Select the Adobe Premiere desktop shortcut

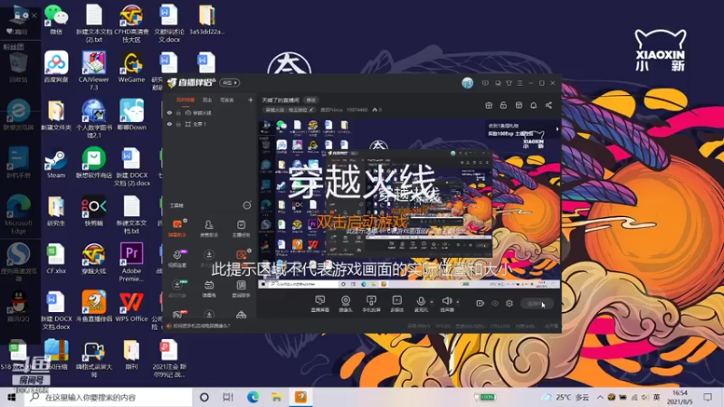131,262
